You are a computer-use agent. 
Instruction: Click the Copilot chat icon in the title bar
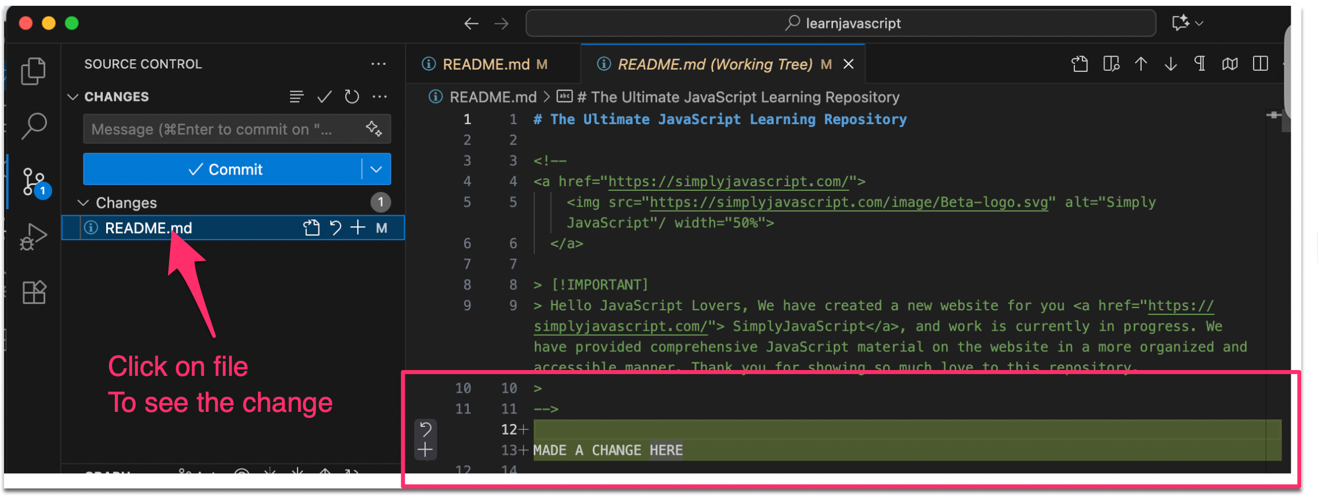[x=1181, y=23]
